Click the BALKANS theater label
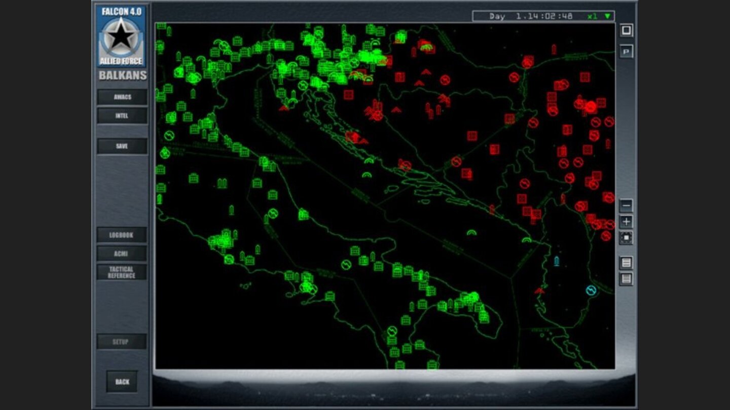 (123, 76)
